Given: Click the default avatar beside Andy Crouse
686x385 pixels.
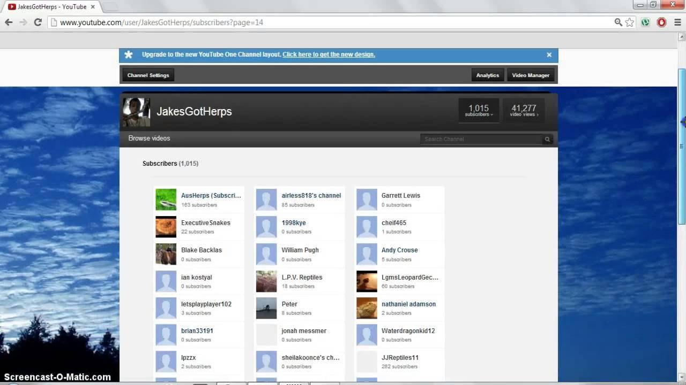Looking at the screenshot, I should pos(367,254).
